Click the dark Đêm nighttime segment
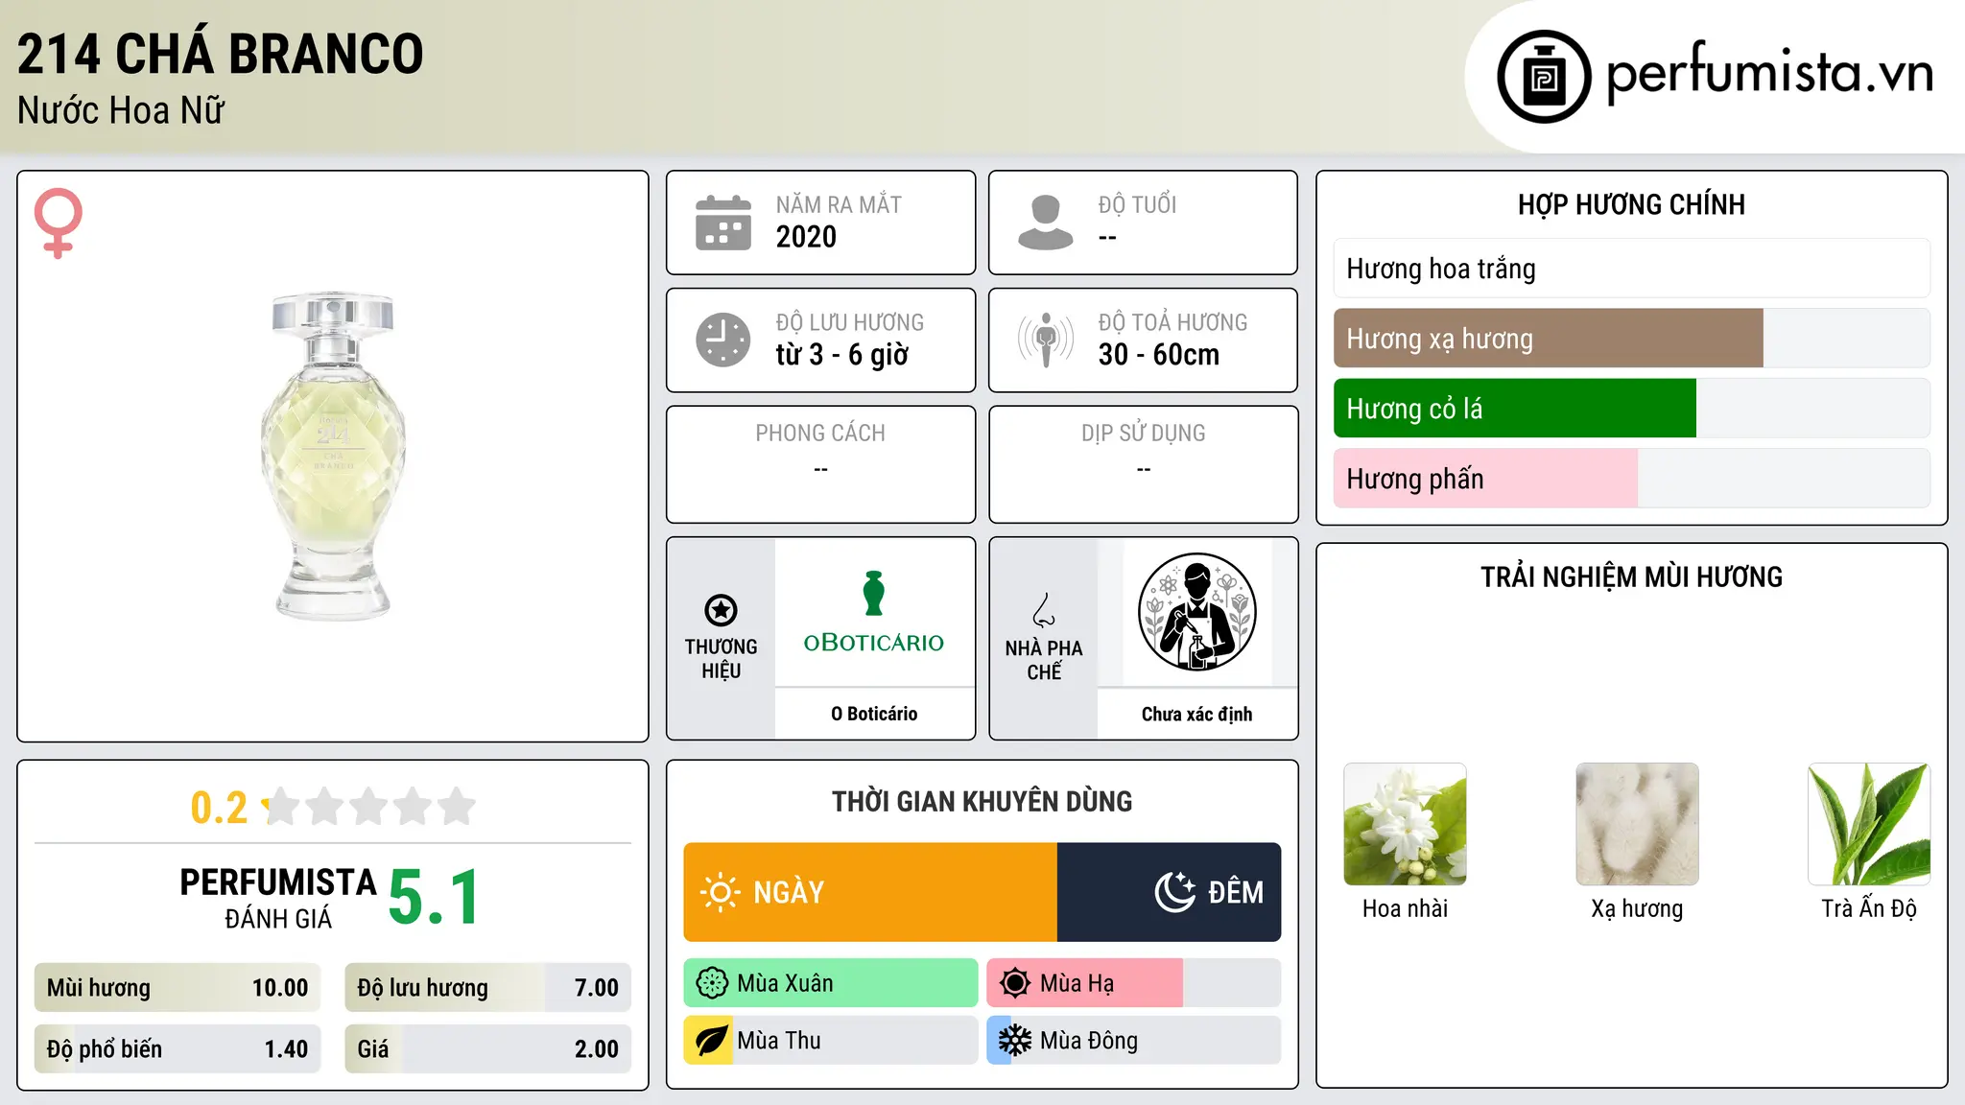1965x1105 pixels. [x=1169, y=892]
